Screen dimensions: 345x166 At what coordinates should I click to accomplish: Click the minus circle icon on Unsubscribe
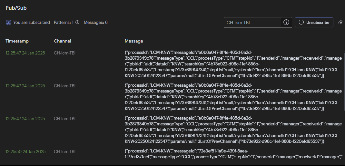(301, 23)
